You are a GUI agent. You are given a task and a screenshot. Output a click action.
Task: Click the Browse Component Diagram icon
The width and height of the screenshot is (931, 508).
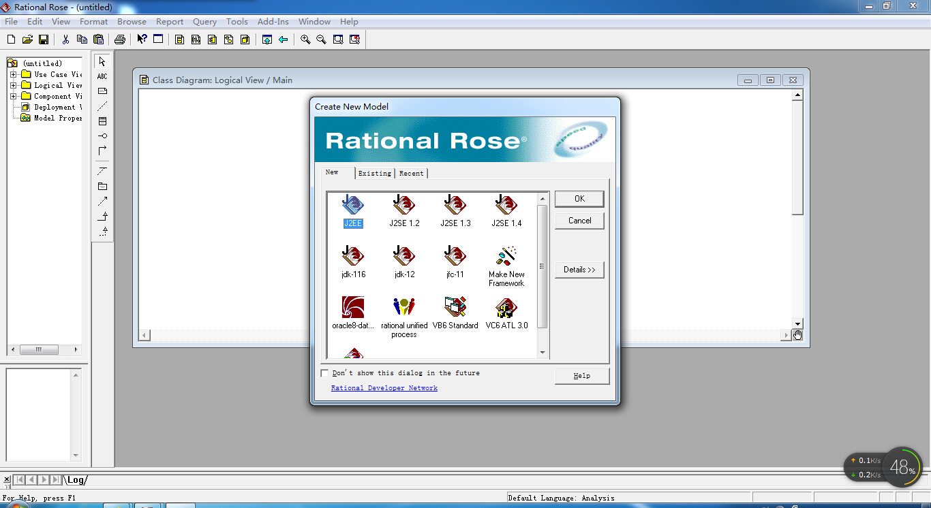(x=213, y=39)
